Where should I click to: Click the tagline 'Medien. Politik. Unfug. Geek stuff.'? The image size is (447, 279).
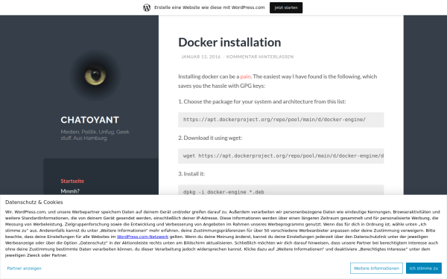tap(95, 135)
